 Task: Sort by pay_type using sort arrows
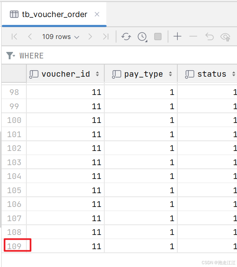pos(170,74)
